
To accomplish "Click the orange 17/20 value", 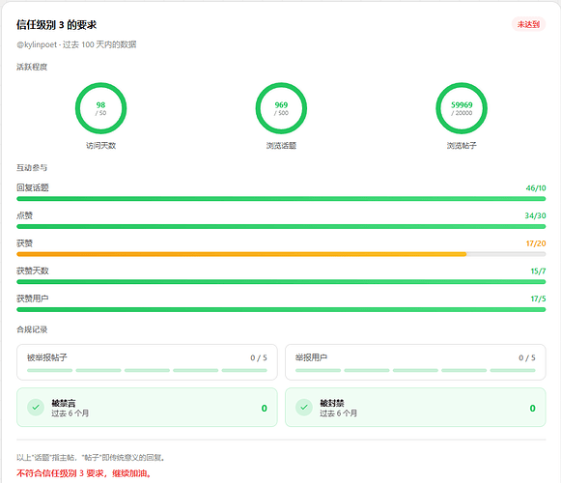I will (536, 243).
